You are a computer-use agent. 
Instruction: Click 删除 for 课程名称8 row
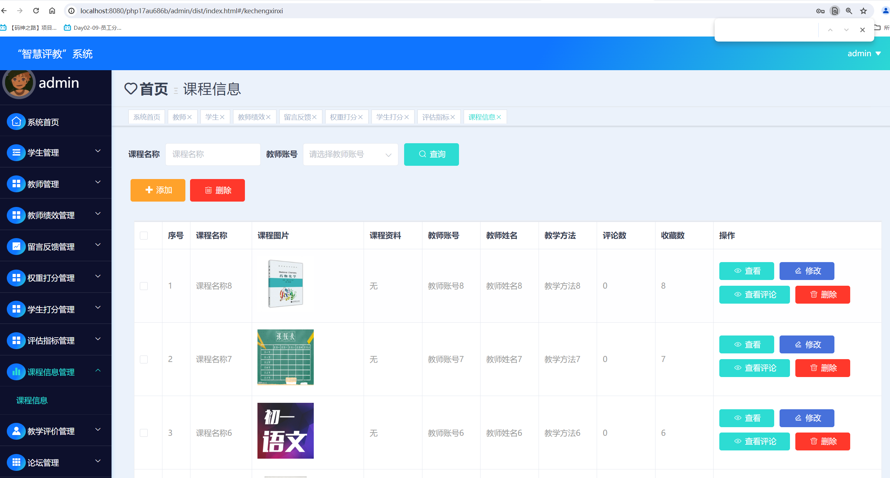(823, 295)
